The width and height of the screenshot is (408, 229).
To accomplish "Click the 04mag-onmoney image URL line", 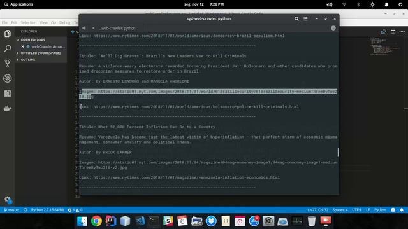I will click(x=208, y=165).
